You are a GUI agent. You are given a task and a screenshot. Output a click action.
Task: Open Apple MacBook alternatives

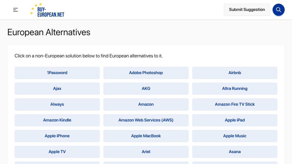click(x=146, y=136)
